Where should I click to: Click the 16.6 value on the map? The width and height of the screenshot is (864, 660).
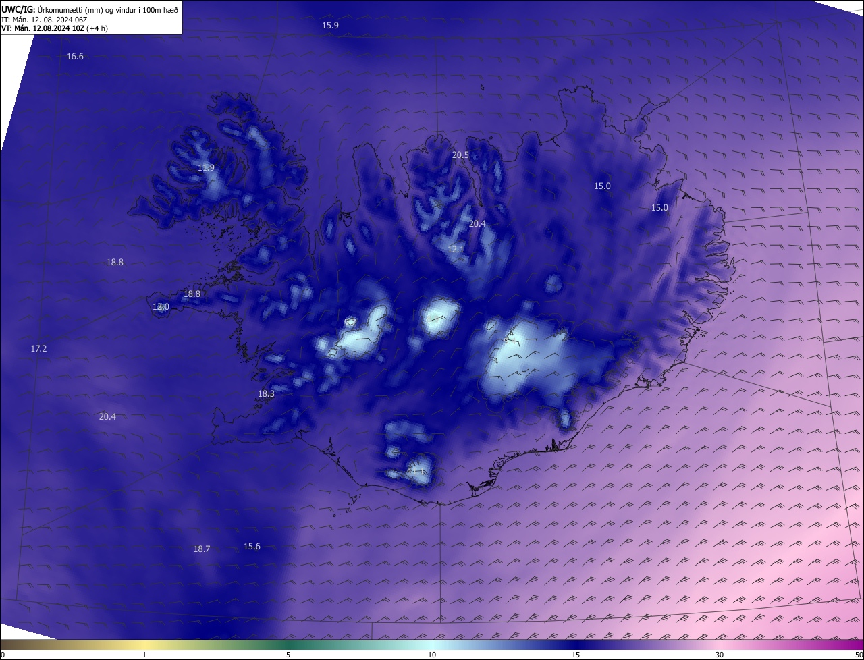tap(75, 57)
